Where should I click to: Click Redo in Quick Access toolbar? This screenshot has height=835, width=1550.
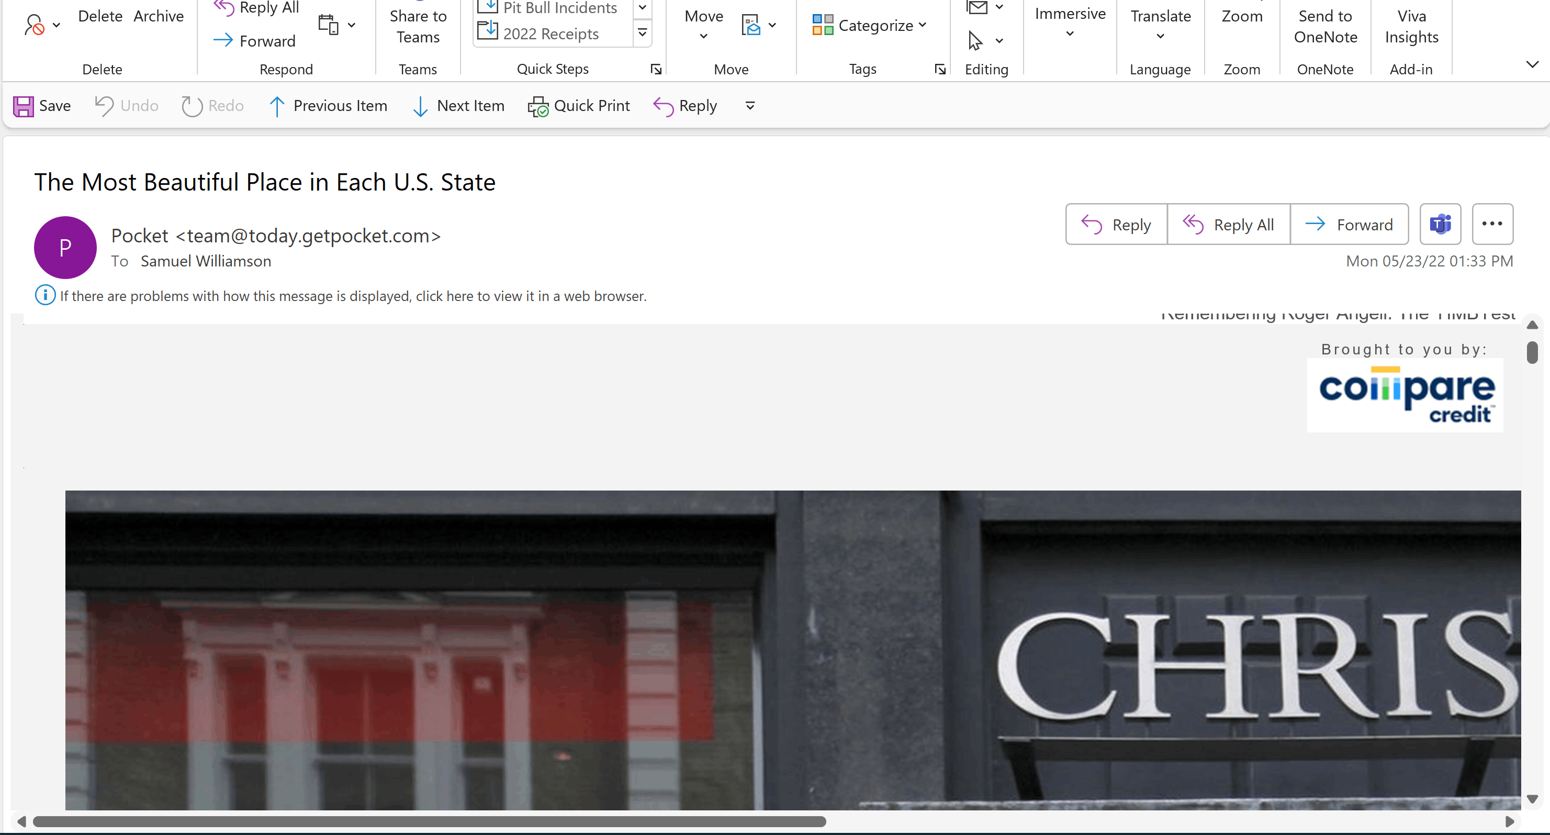[x=212, y=105]
